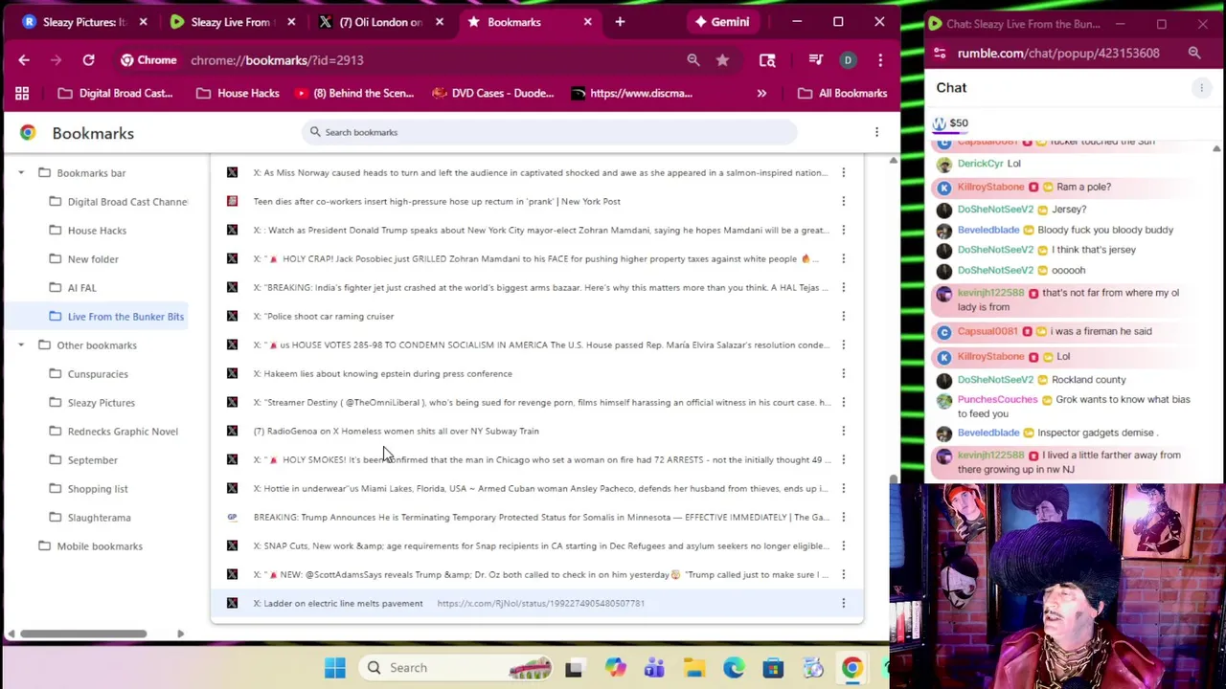Open discmakers bookmark link
This screenshot has width=1226, height=689.
pos(632,93)
